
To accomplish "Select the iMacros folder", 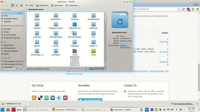I will click(x=37, y=44).
